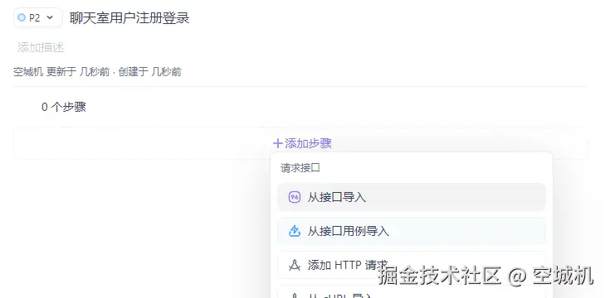Viewport: 605px width, 298px height.
Task: Click the blue circle priority icon in P2
Action: tap(22, 17)
